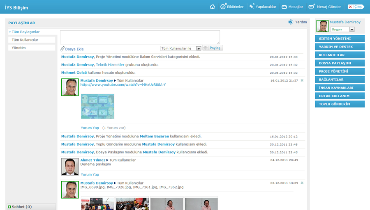Expand the SİSTEM YÖNETİMİ menu section
The height and width of the screenshot is (210, 370).
point(340,39)
